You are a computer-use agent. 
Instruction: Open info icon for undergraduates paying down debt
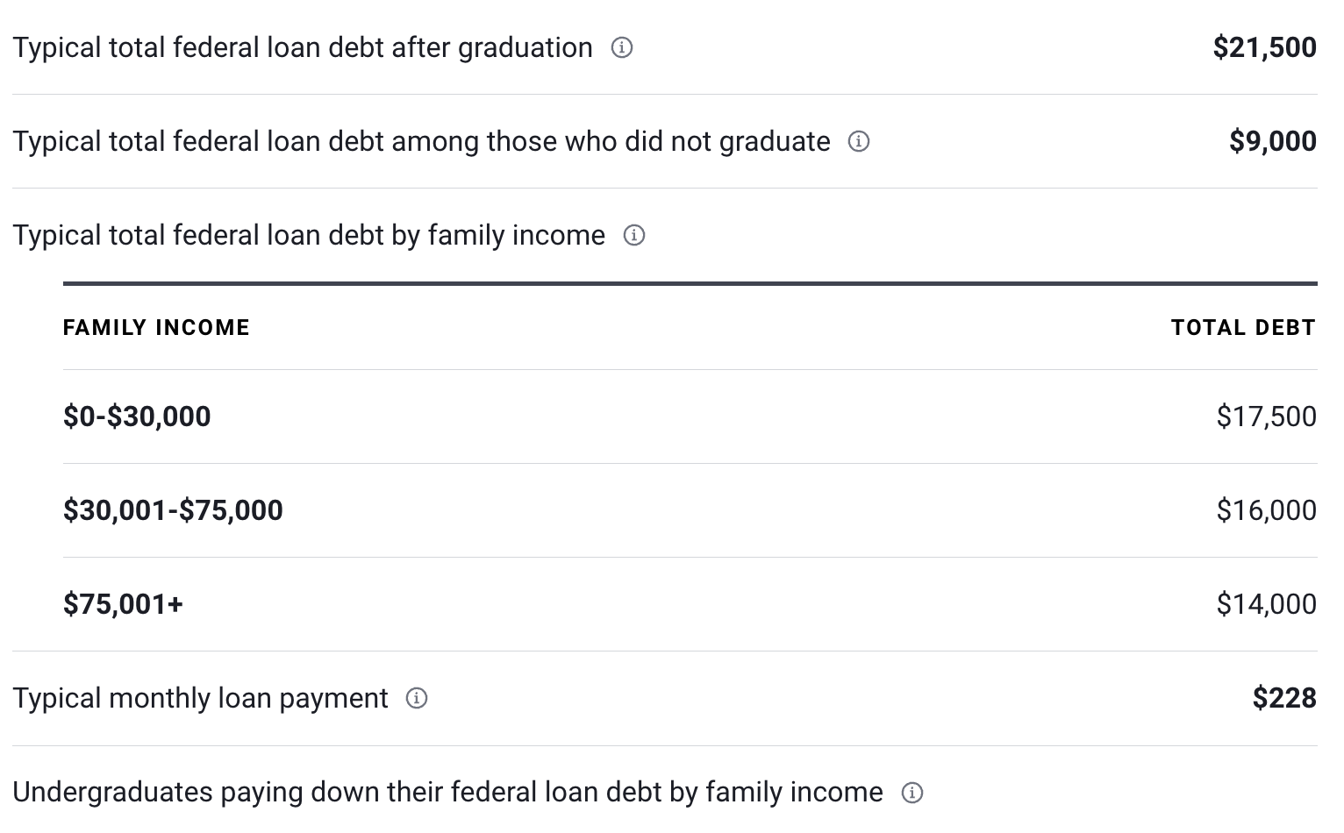pos(912,793)
